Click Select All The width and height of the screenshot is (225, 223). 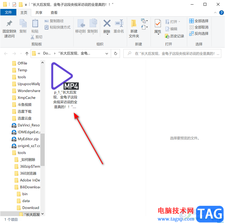pos(199,21)
